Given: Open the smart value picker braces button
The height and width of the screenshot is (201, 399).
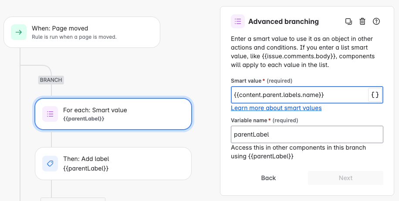Looking at the screenshot, I should coord(375,95).
